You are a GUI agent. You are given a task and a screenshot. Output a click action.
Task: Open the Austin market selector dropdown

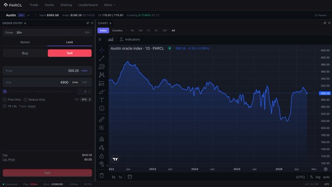[x=18, y=15]
